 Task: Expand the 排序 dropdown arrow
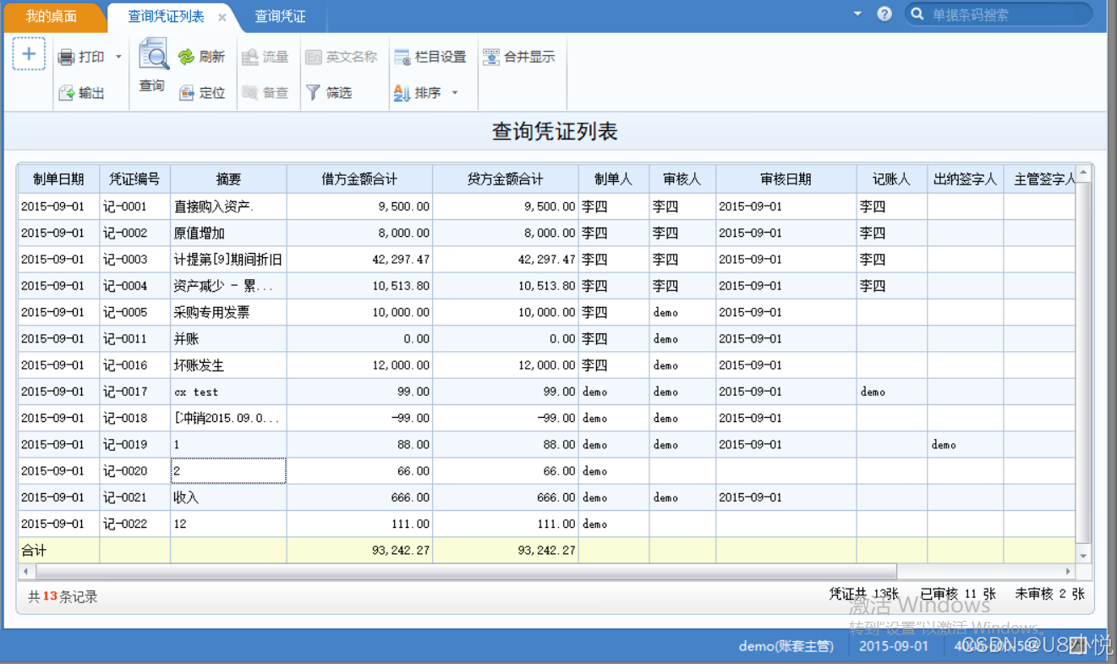click(455, 92)
